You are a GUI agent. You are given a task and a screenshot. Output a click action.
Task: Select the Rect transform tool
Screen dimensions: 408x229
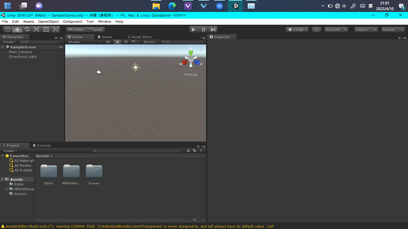click(x=46, y=29)
